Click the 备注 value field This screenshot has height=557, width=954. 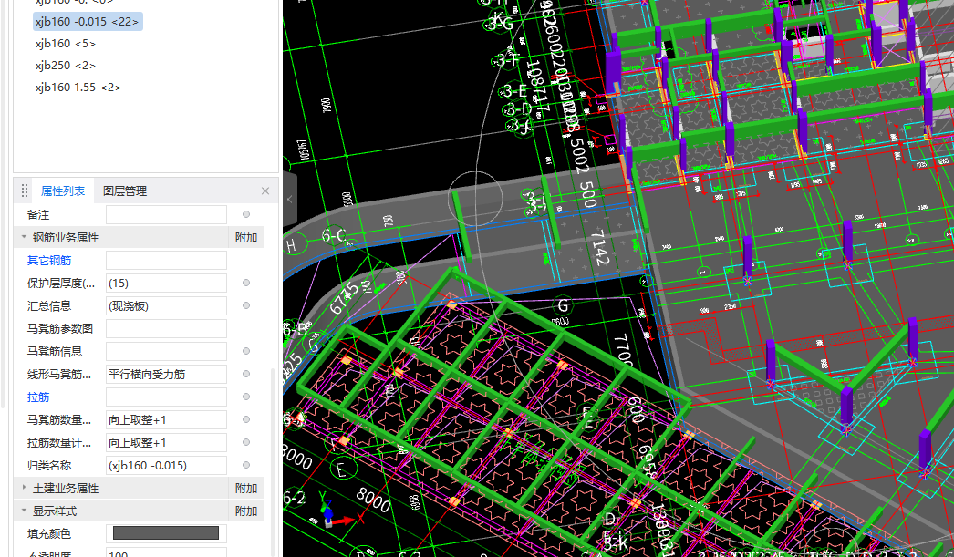166,214
